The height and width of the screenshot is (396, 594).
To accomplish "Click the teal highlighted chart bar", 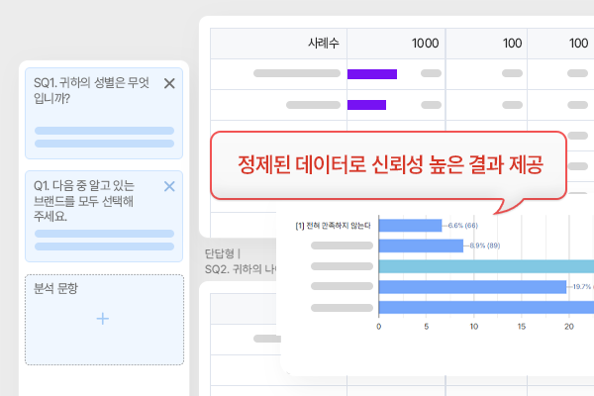I will pyautogui.click(x=486, y=266).
